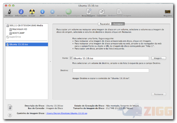Click the Redimensionar Imagem icon
This screenshot has height=123, width=177.
[120, 12]
